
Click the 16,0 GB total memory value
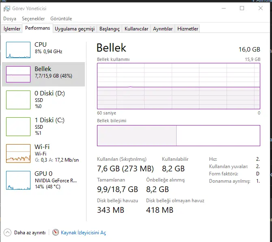pyautogui.click(x=249, y=50)
